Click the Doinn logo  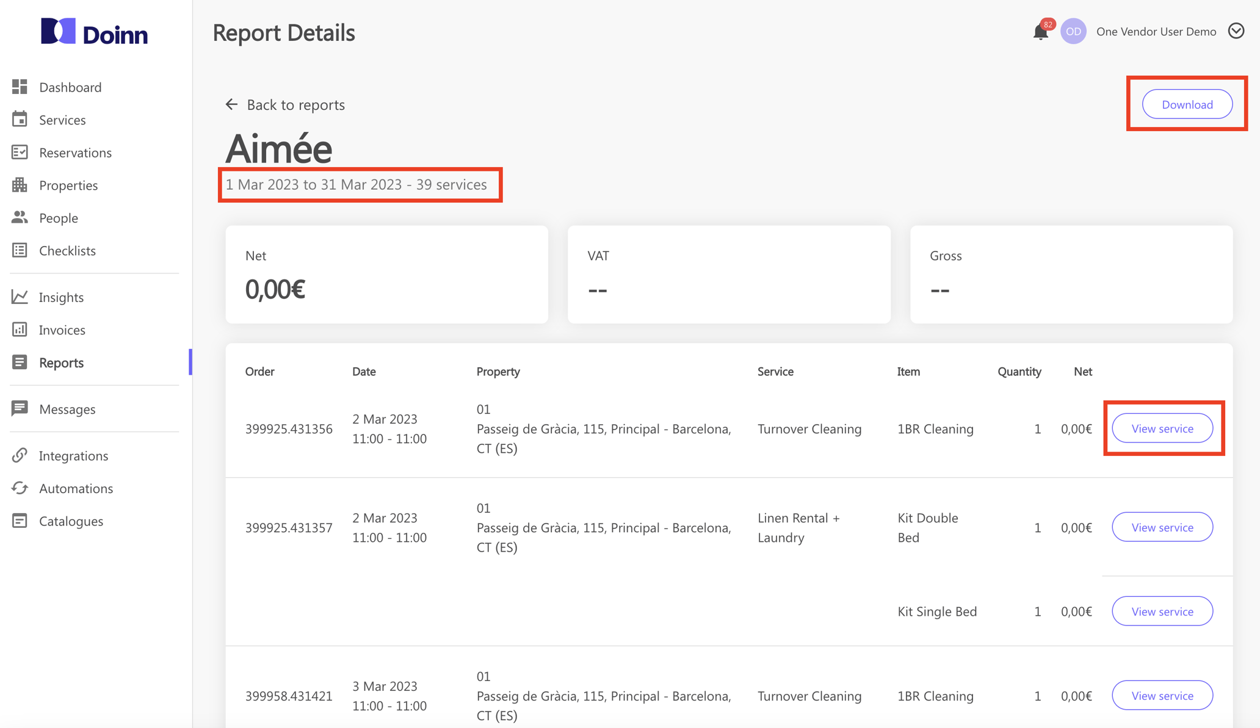point(94,32)
